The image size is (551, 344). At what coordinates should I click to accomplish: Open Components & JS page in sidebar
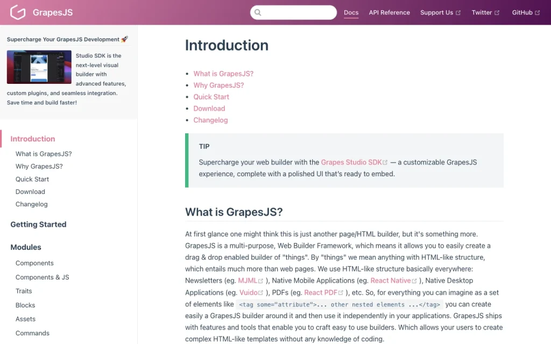pyautogui.click(x=42, y=277)
